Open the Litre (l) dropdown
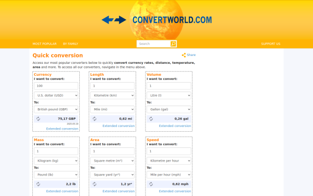This screenshot has height=196, width=313. (x=169, y=96)
